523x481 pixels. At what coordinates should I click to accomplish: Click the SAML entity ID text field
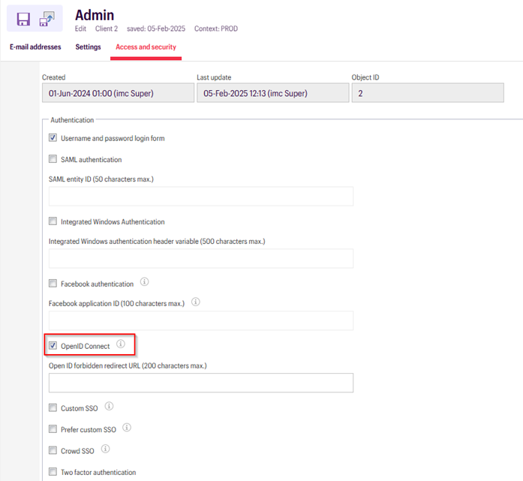click(200, 197)
